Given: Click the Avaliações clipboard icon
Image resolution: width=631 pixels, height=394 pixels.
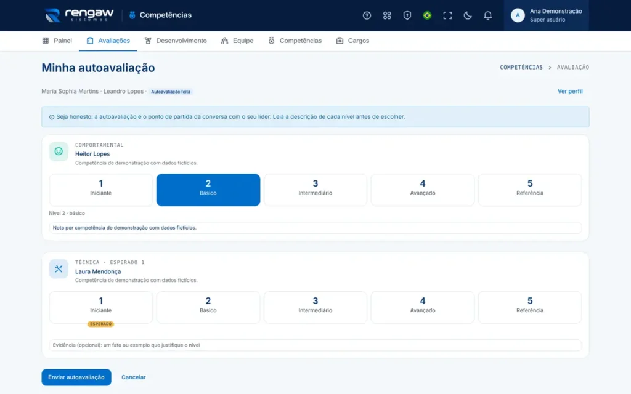Looking at the screenshot, I should (x=90, y=41).
